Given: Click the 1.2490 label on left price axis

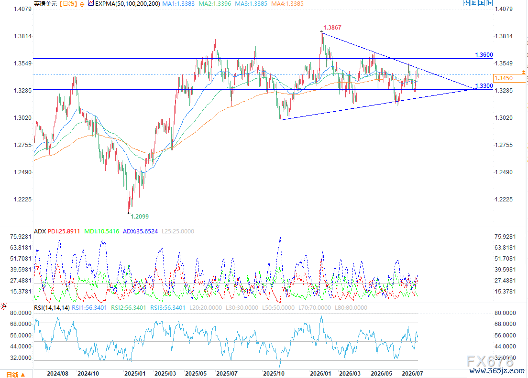Looking at the screenshot, I should 22,172.
